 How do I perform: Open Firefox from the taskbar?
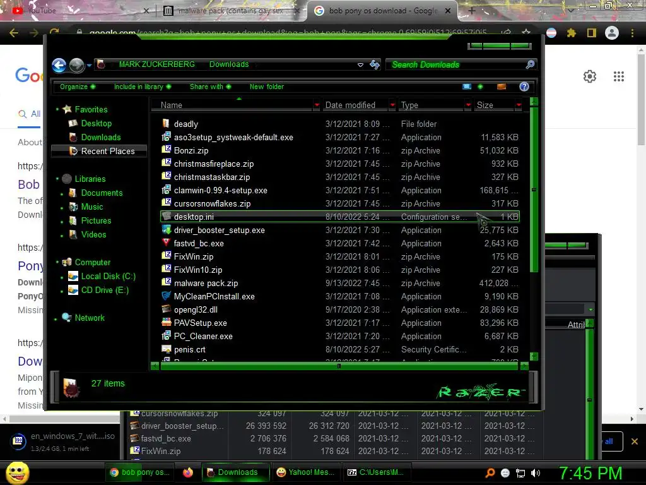pyautogui.click(x=187, y=472)
